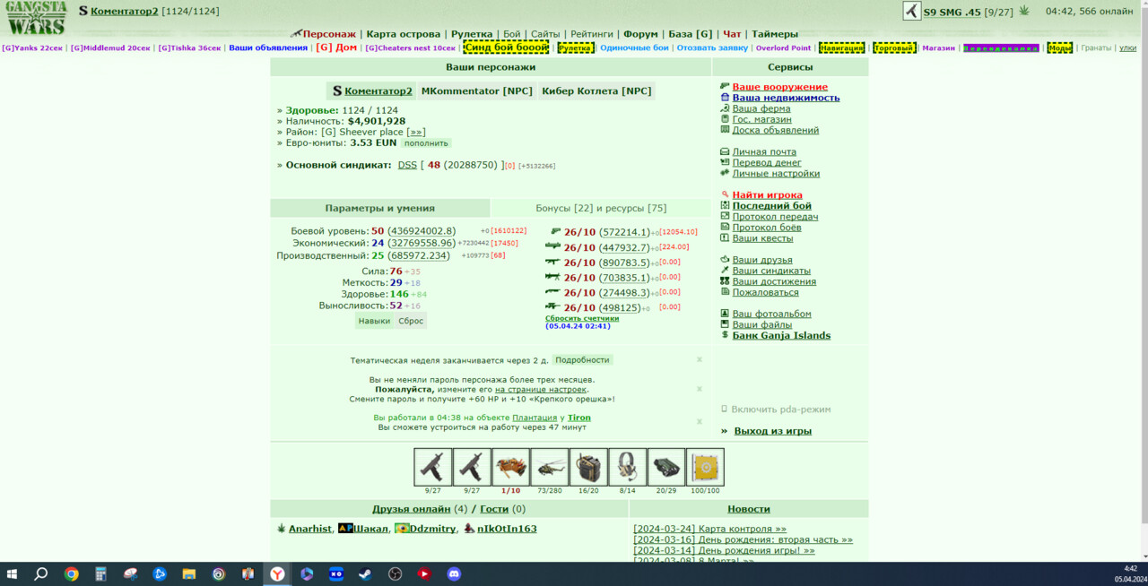The image size is (1148, 586).
Task: Click the S9 SMG weapon icon in header
Action: (911, 11)
